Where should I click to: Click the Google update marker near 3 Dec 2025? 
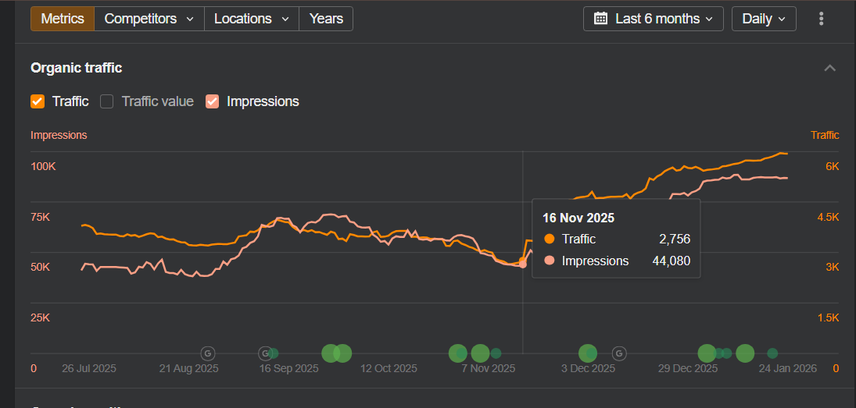click(618, 353)
